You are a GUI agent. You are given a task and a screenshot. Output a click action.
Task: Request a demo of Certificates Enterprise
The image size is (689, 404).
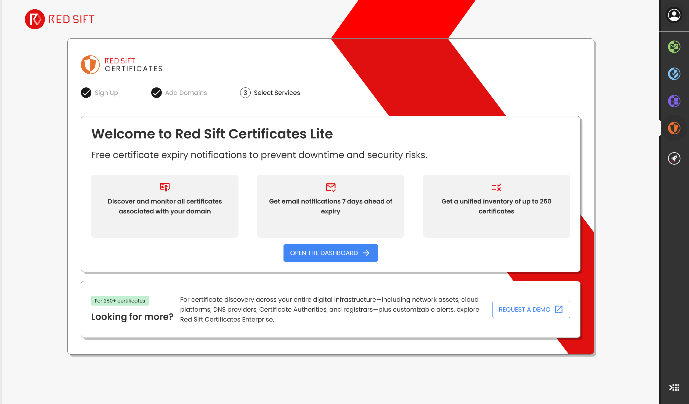pyautogui.click(x=531, y=309)
